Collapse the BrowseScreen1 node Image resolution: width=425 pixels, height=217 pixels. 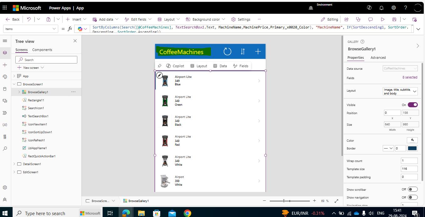pyautogui.click(x=14, y=84)
